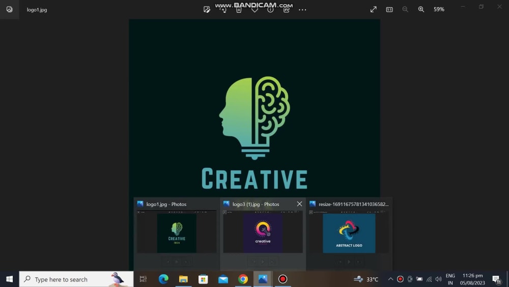The width and height of the screenshot is (509, 287).
Task: Go to previous in logo3 preview controls
Action: 253,262
